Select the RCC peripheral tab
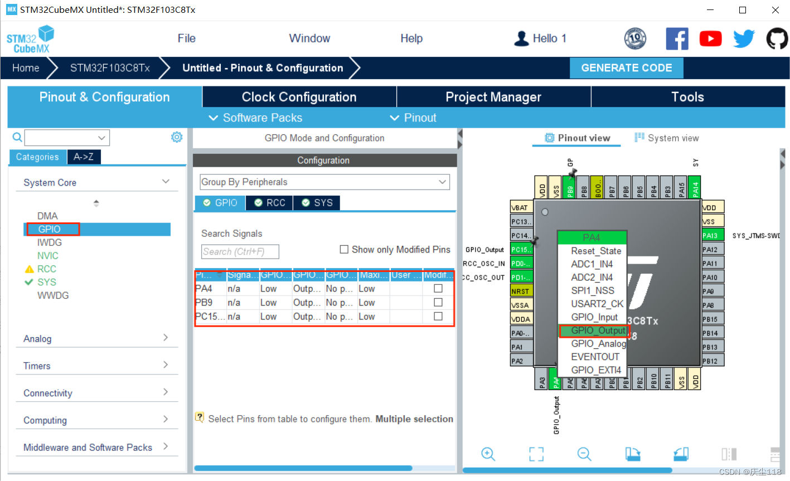The height and width of the screenshot is (481, 790). click(270, 203)
